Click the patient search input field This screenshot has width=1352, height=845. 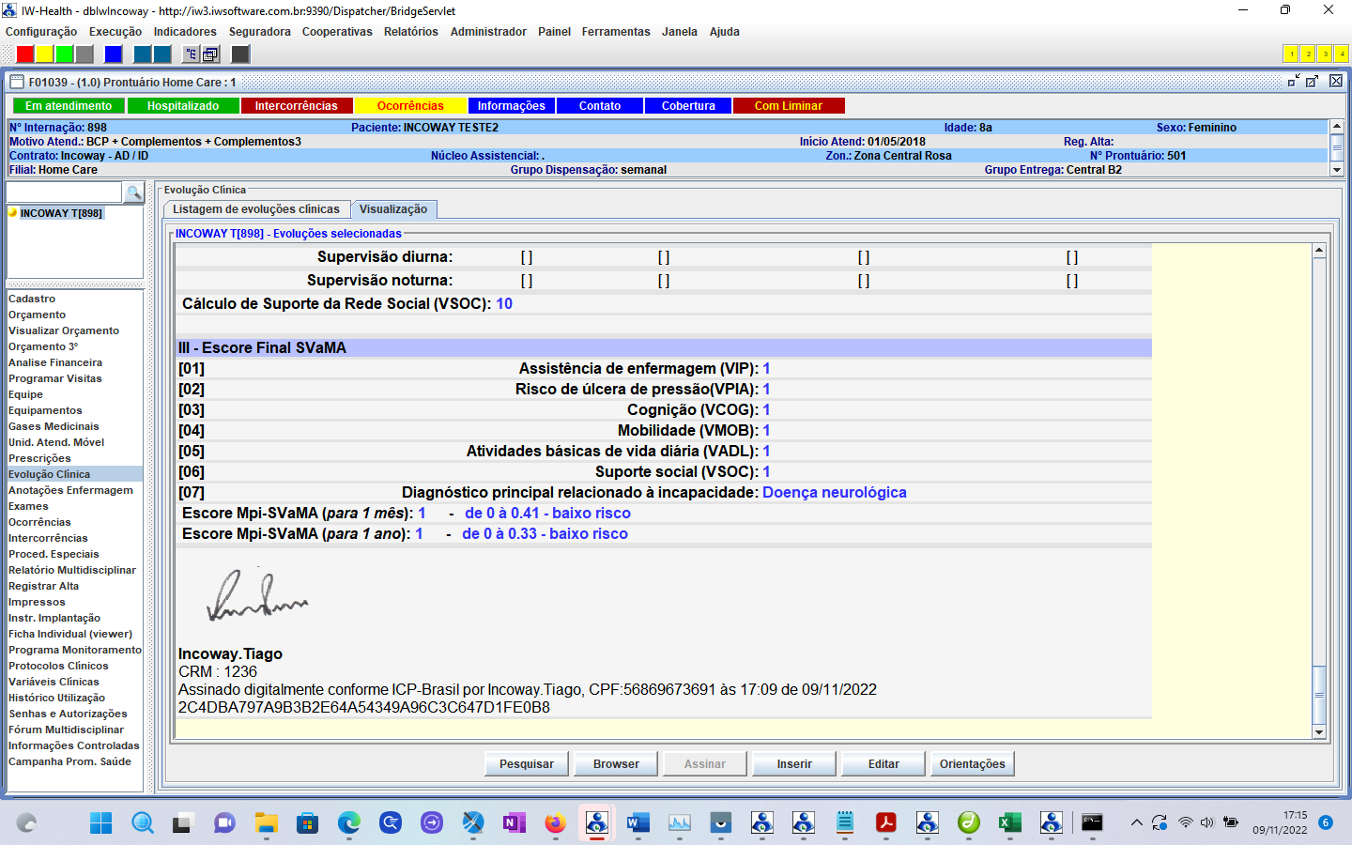click(x=64, y=192)
